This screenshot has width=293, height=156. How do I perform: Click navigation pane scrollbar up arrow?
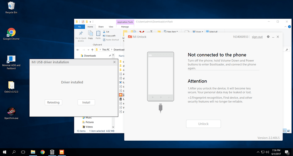tap(113, 55)
